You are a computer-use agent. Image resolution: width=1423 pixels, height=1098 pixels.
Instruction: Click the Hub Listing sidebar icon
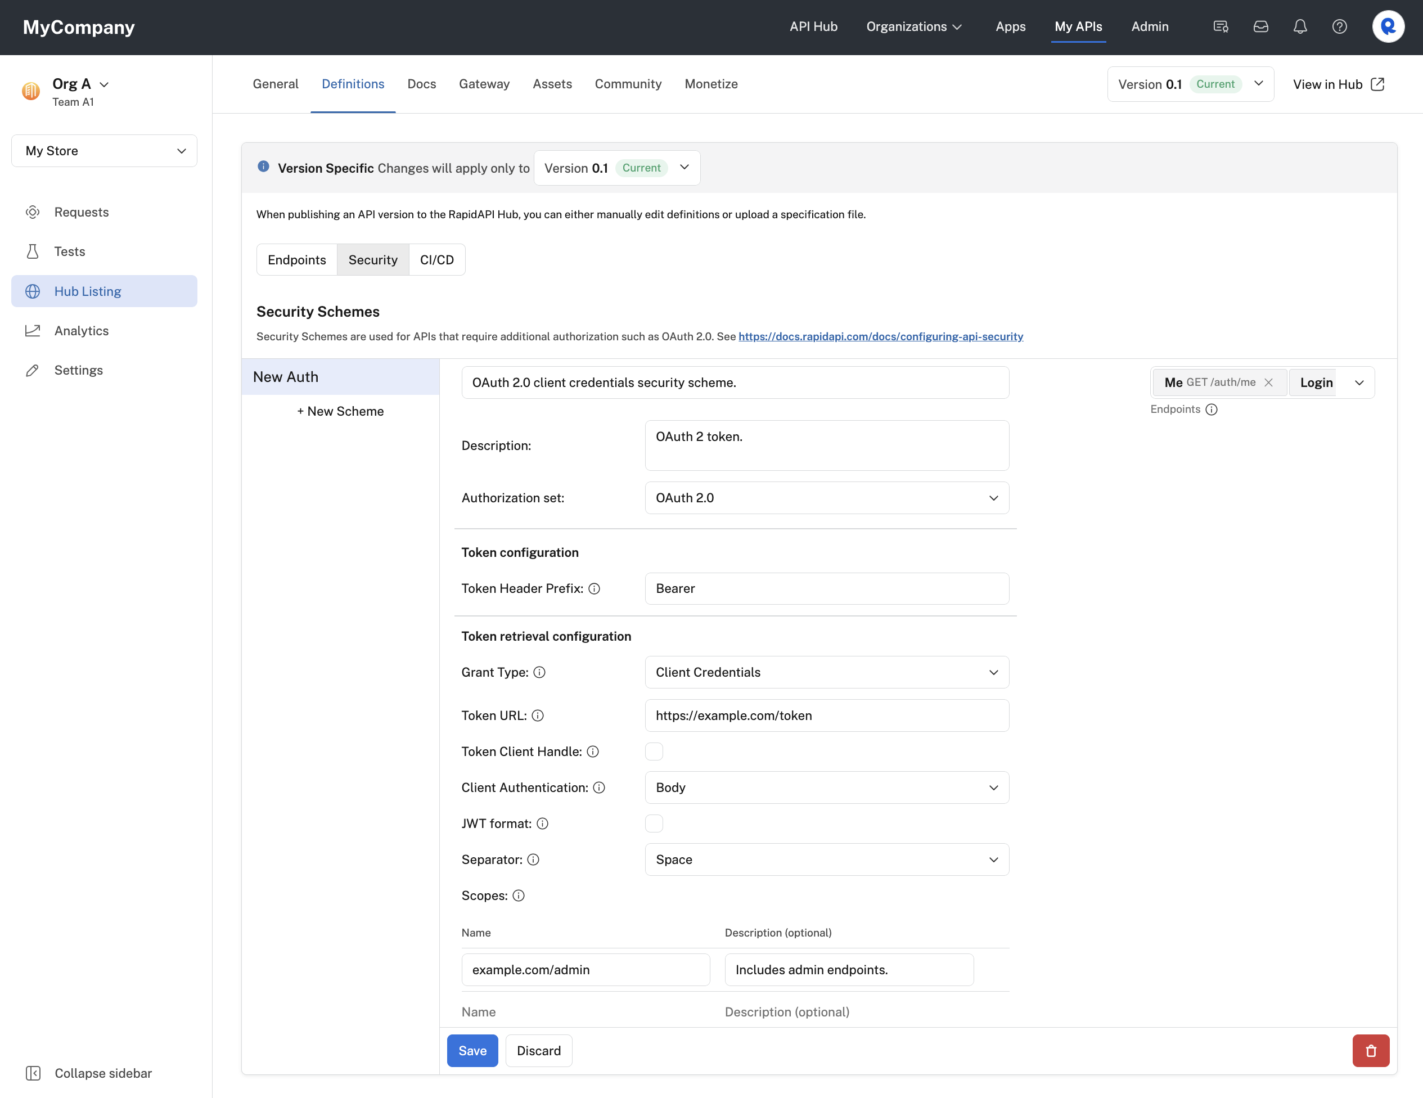(30, 291)
